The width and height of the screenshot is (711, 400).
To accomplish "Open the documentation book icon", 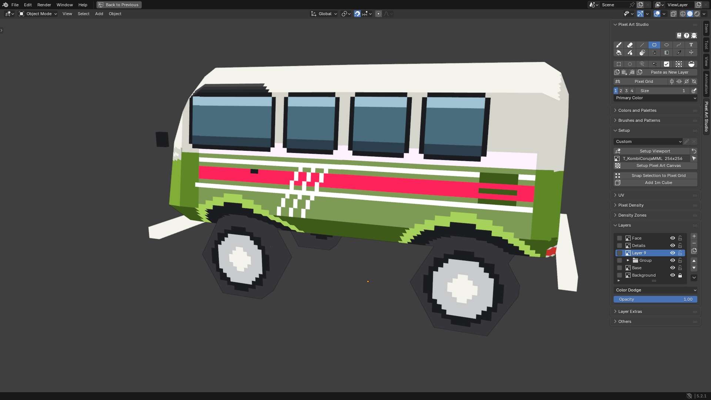I will point(679,36).
